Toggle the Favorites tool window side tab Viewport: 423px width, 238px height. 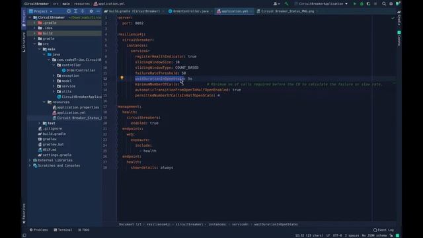[x=24, y=214]
